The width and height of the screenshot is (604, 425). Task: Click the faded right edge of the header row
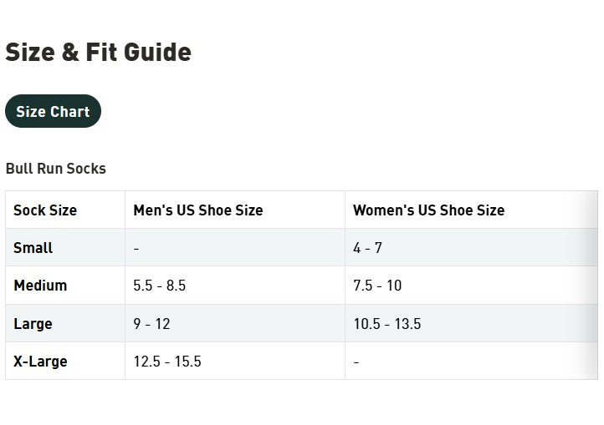point(587,210)
